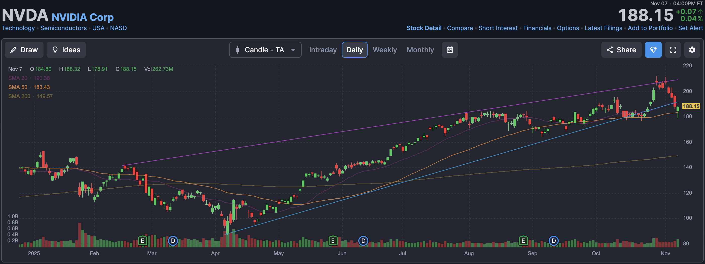Click the earnings E marker near March

pyautogui.click(x=142, y=241)
